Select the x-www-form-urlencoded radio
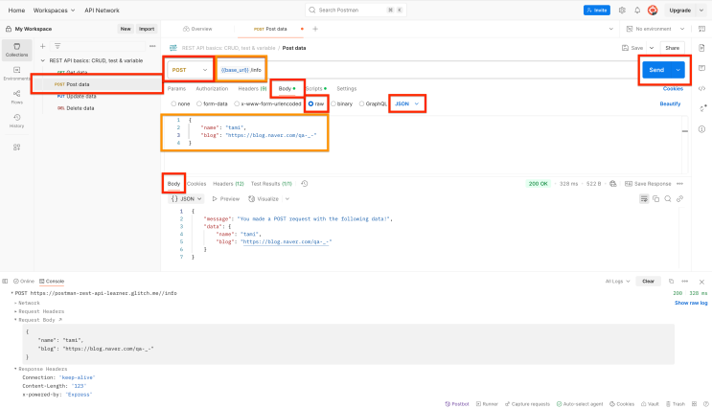Screen dimensions: 712x409 (237, 103)
